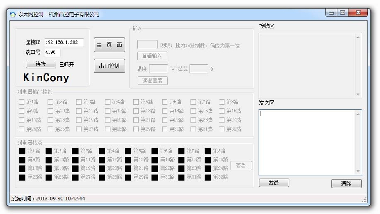Screen dimensions: 380x214
Task: Click the 温度 temperature field
Action: (159, 69)
